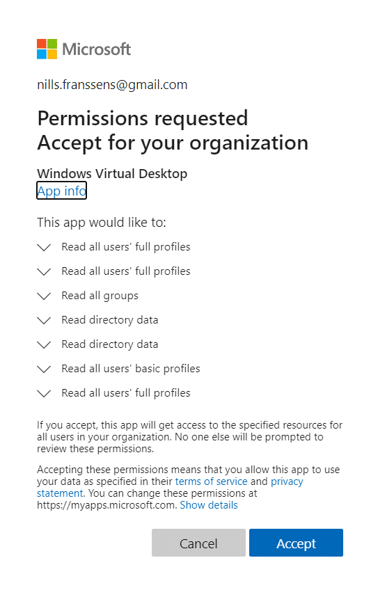Viewport: 378px width, 590px height.
Task: Expand second "Read all users' full profiles" chevron
Action: pos(44,271)
